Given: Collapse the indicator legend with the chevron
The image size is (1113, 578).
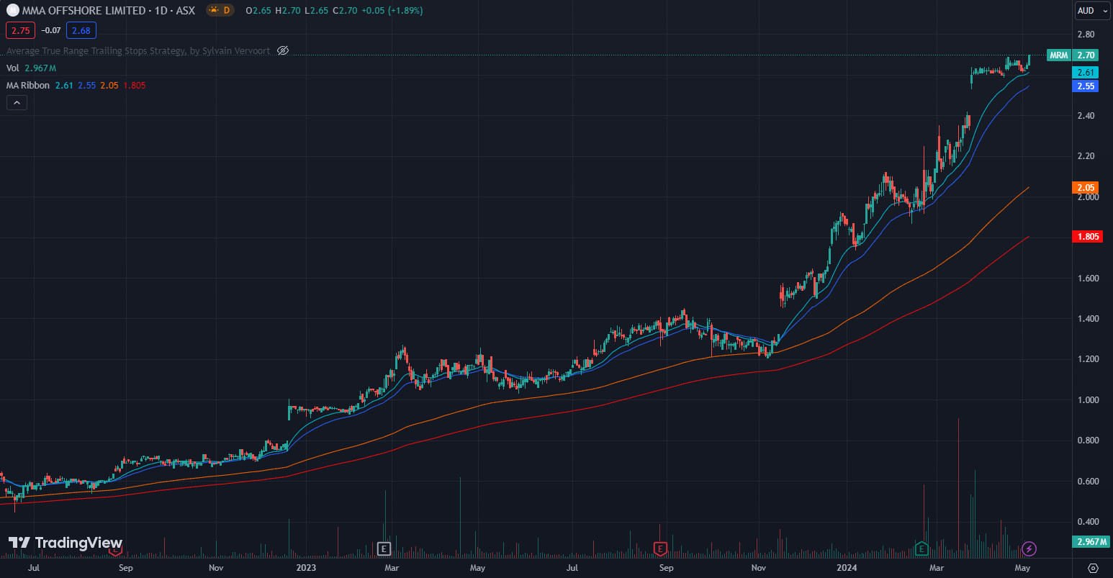Looking at the screenshot, I should [x=17, y=102].
